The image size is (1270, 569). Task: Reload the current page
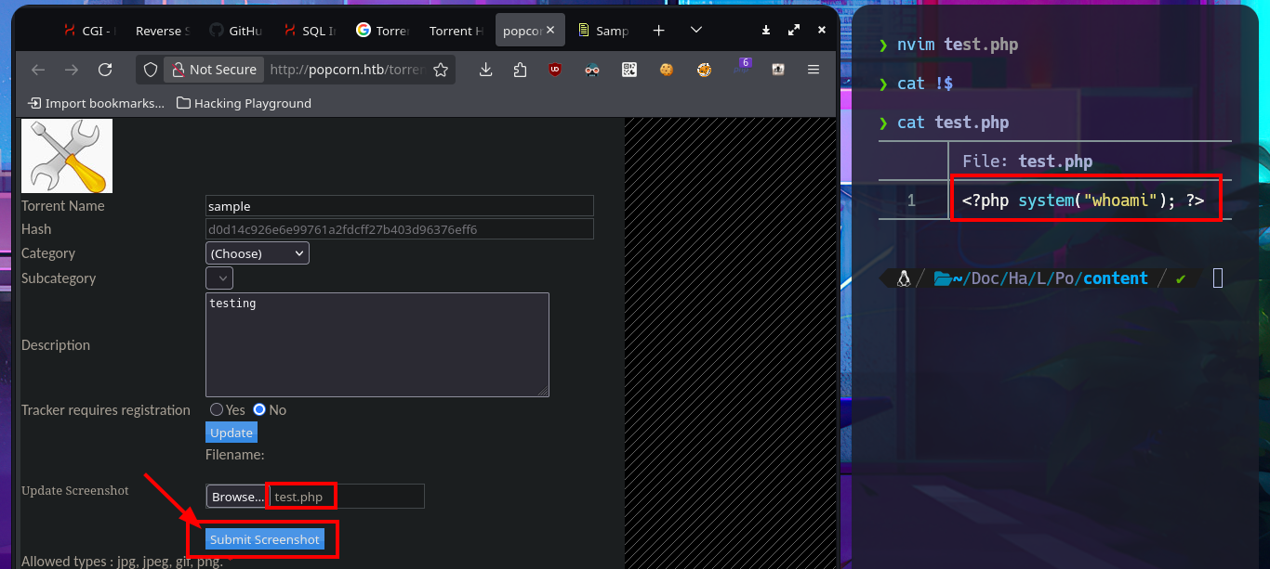(105, 70)
